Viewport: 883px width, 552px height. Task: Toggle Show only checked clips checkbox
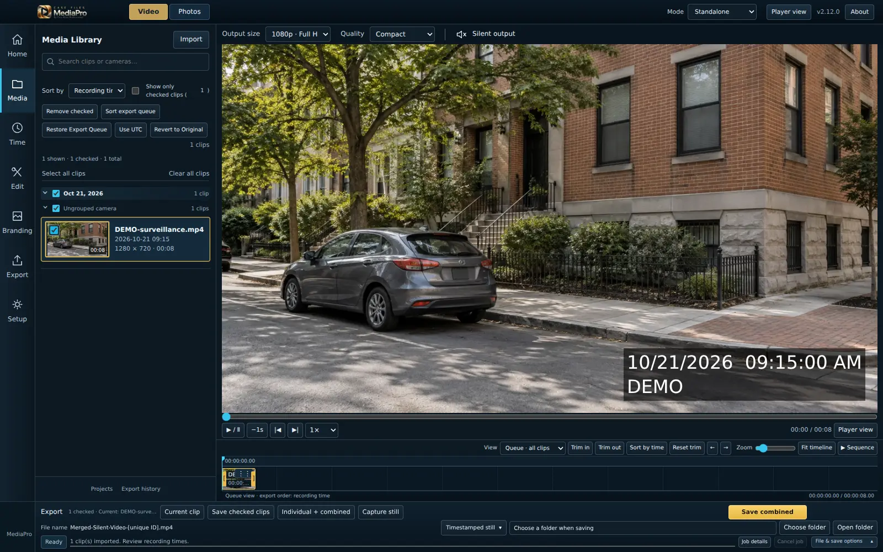(135, 91)
